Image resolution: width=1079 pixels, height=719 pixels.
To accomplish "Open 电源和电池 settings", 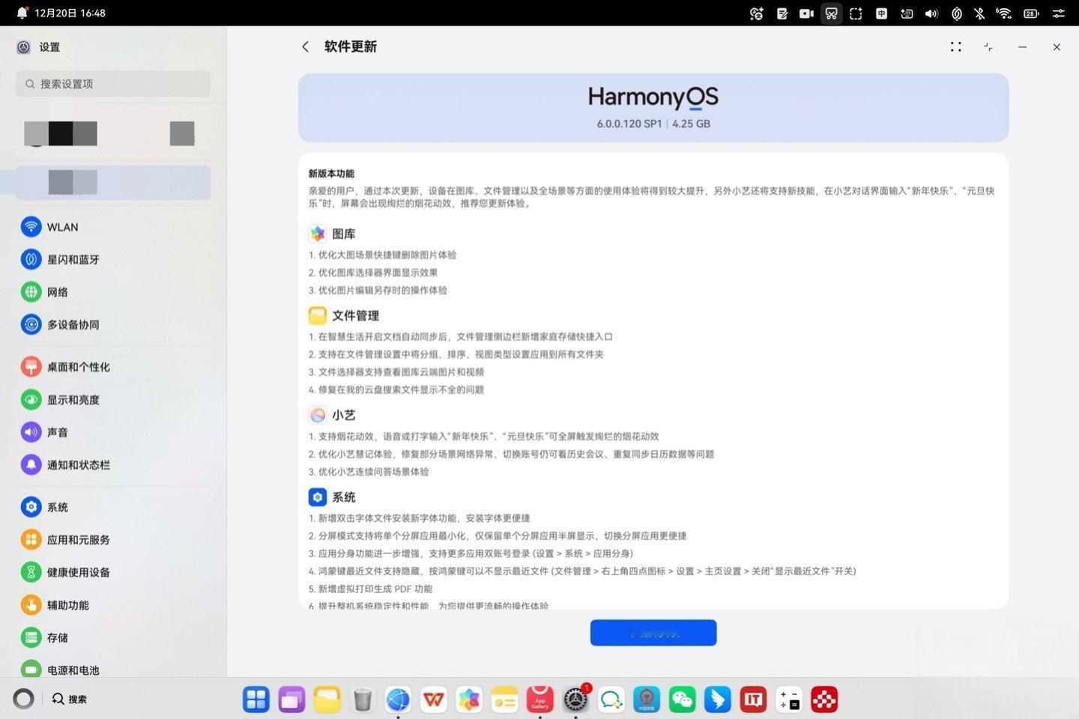I will pos(112,670).
